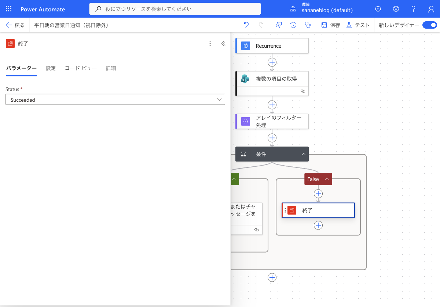Screen dimensions: 440x307
Task: Open the Copilot feedback person icon
Action: tap(279, 25)
